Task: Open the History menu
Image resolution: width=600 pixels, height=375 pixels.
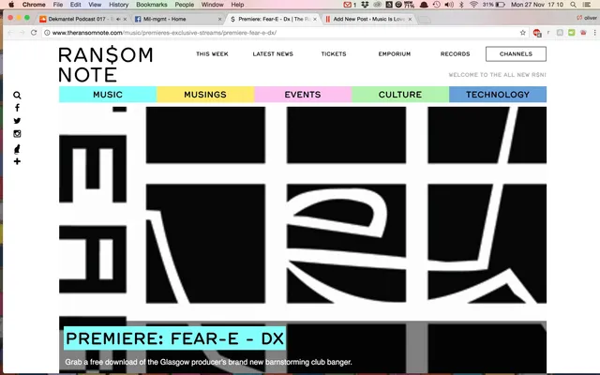Action: click(119, 5)
